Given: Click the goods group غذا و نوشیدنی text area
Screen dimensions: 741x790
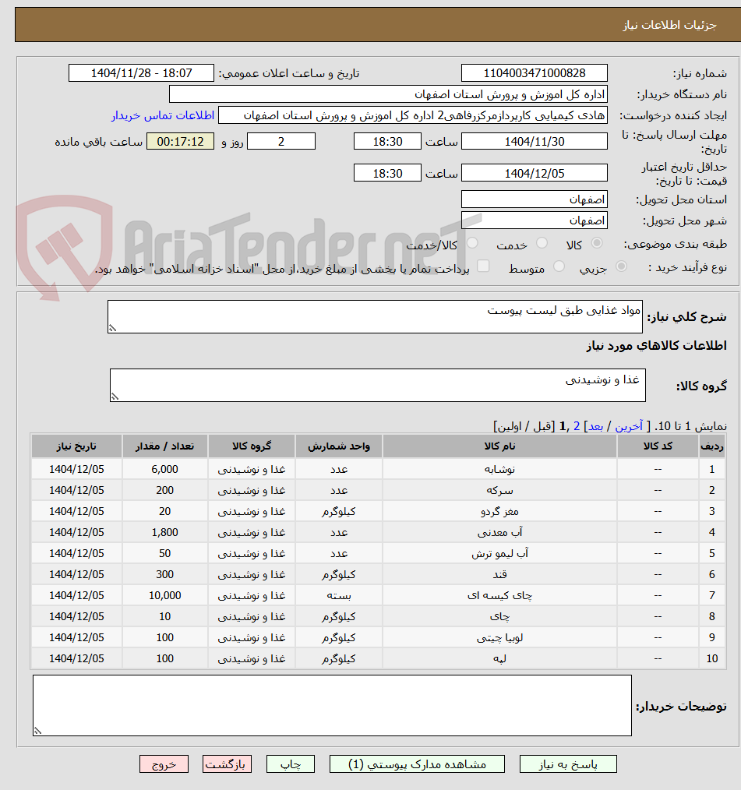Looking at the screenshot, I should 378,386.
